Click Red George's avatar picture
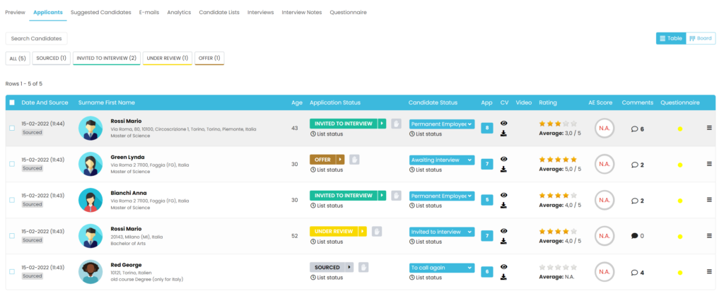The width and height of the screenshot is (724, 296). (90, 272)
